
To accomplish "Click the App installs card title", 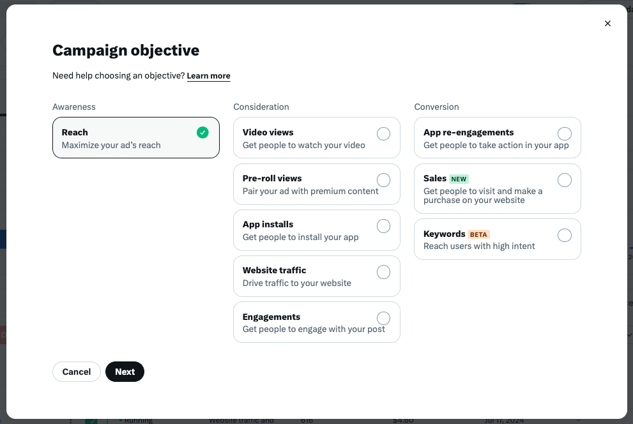I will 268,224.
